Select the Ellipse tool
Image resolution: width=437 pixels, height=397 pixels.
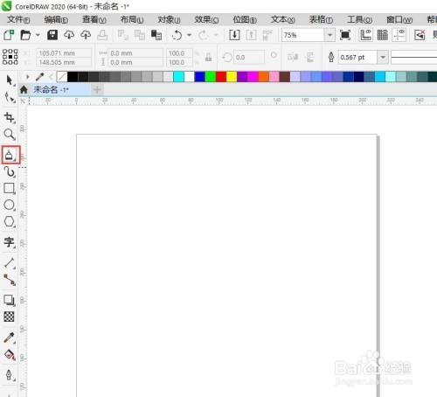coord(9,205)
